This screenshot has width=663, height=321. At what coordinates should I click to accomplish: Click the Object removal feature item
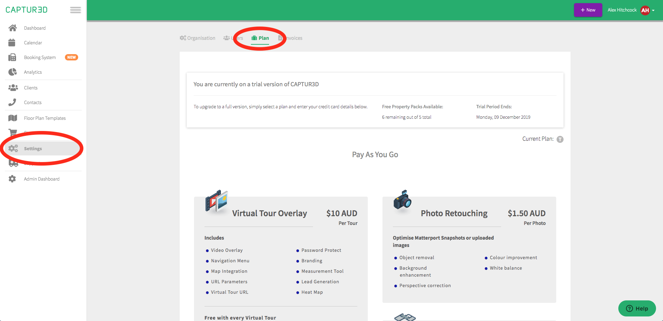417,258
